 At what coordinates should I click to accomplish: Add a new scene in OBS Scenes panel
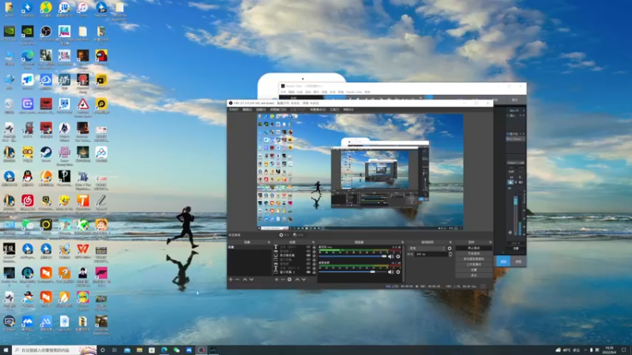(231, 279)
